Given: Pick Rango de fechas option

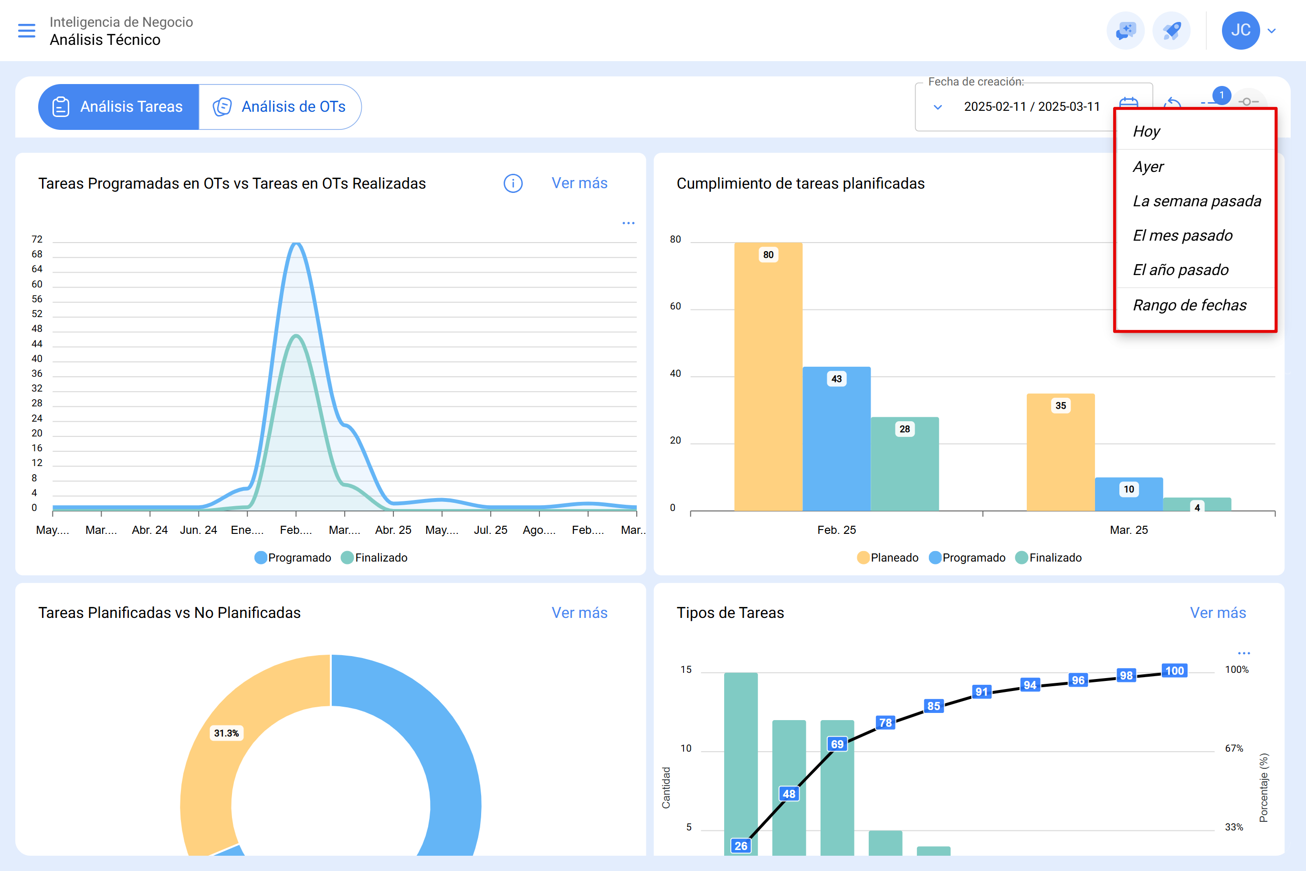Looking at the screenshot, I should click(1196, 306).
